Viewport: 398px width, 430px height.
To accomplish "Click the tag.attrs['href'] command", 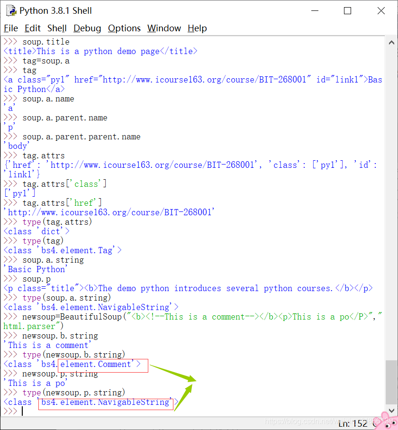I will coord(62,202).
